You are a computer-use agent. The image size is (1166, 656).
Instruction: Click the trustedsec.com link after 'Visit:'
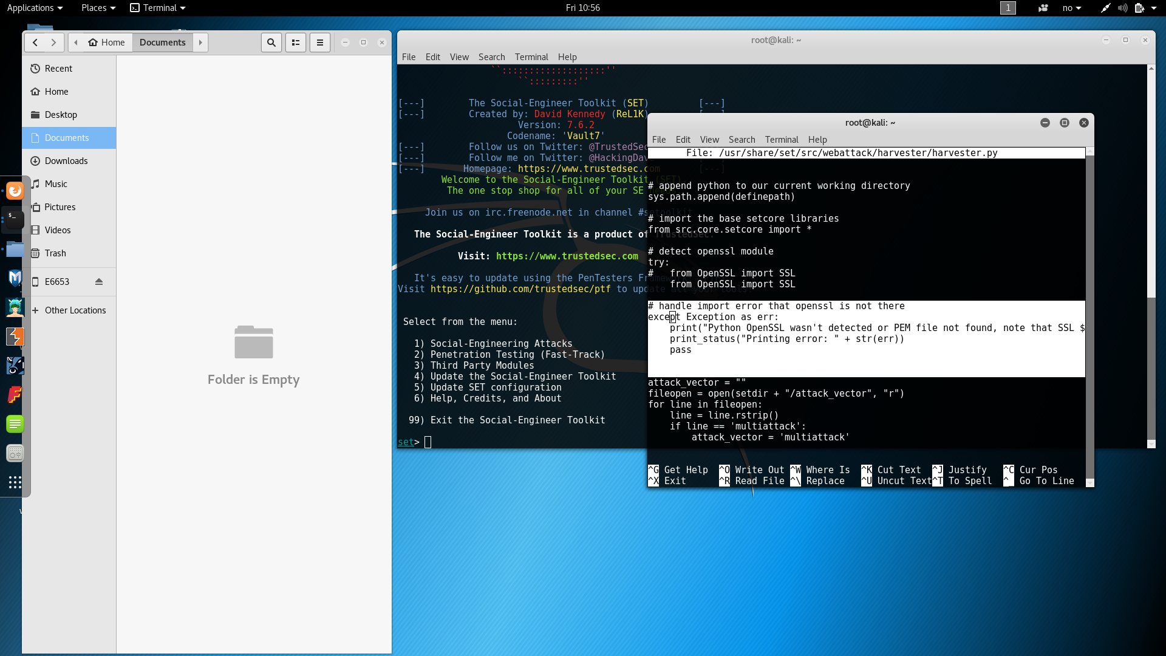[x=567, y=256]
